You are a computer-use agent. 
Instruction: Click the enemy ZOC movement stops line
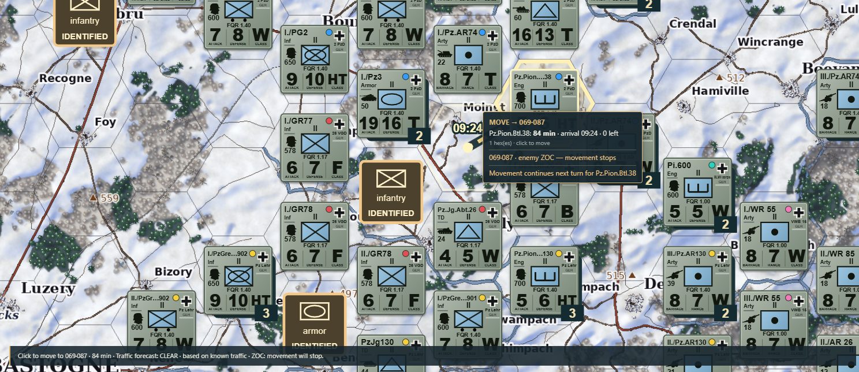[552, 158]
